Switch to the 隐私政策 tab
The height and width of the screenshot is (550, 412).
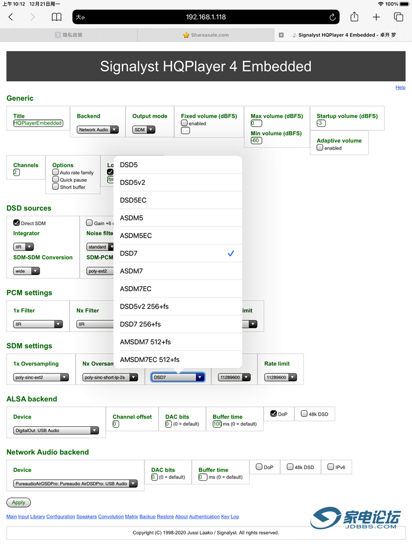click(x=69, y=35)
